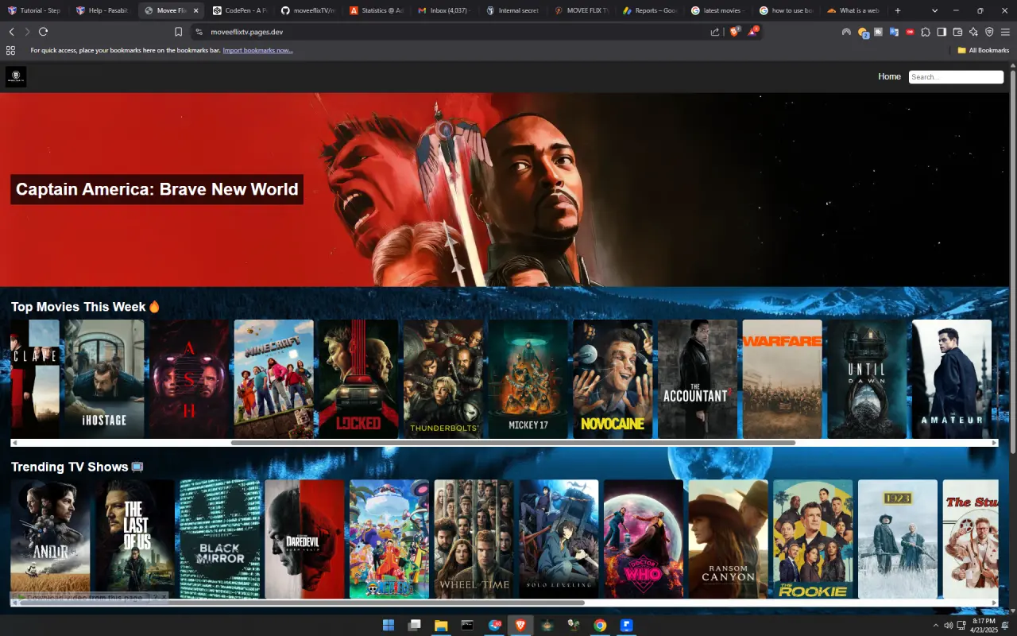1017x636 pixels.
Task: Open The Rookie show poster
Action: click(813, 539)
